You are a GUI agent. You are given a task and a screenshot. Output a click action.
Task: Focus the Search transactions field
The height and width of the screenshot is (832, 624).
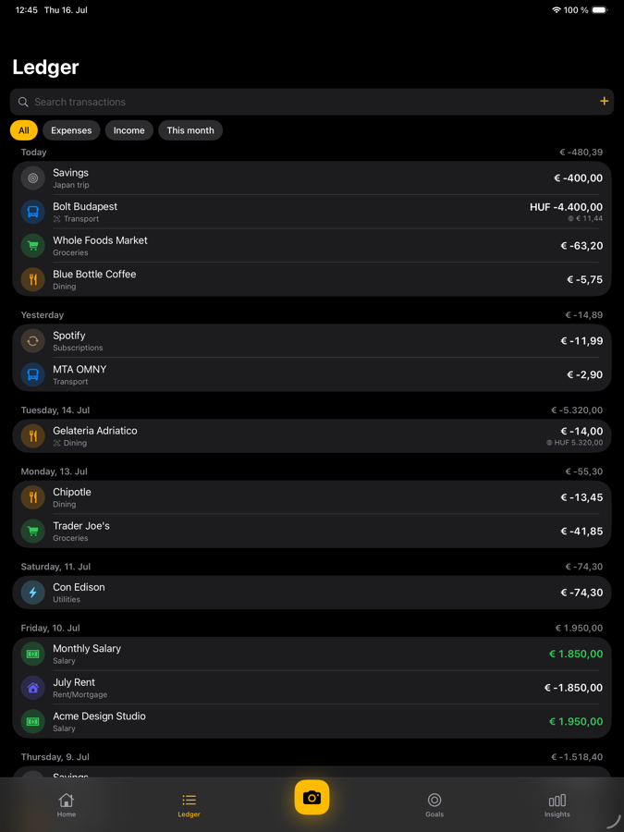click(312, 102)
